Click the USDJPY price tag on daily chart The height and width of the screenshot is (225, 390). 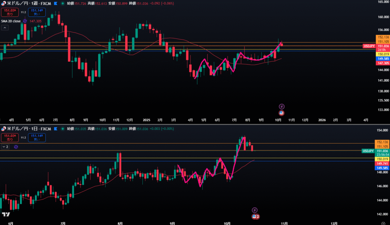(369, 151)
